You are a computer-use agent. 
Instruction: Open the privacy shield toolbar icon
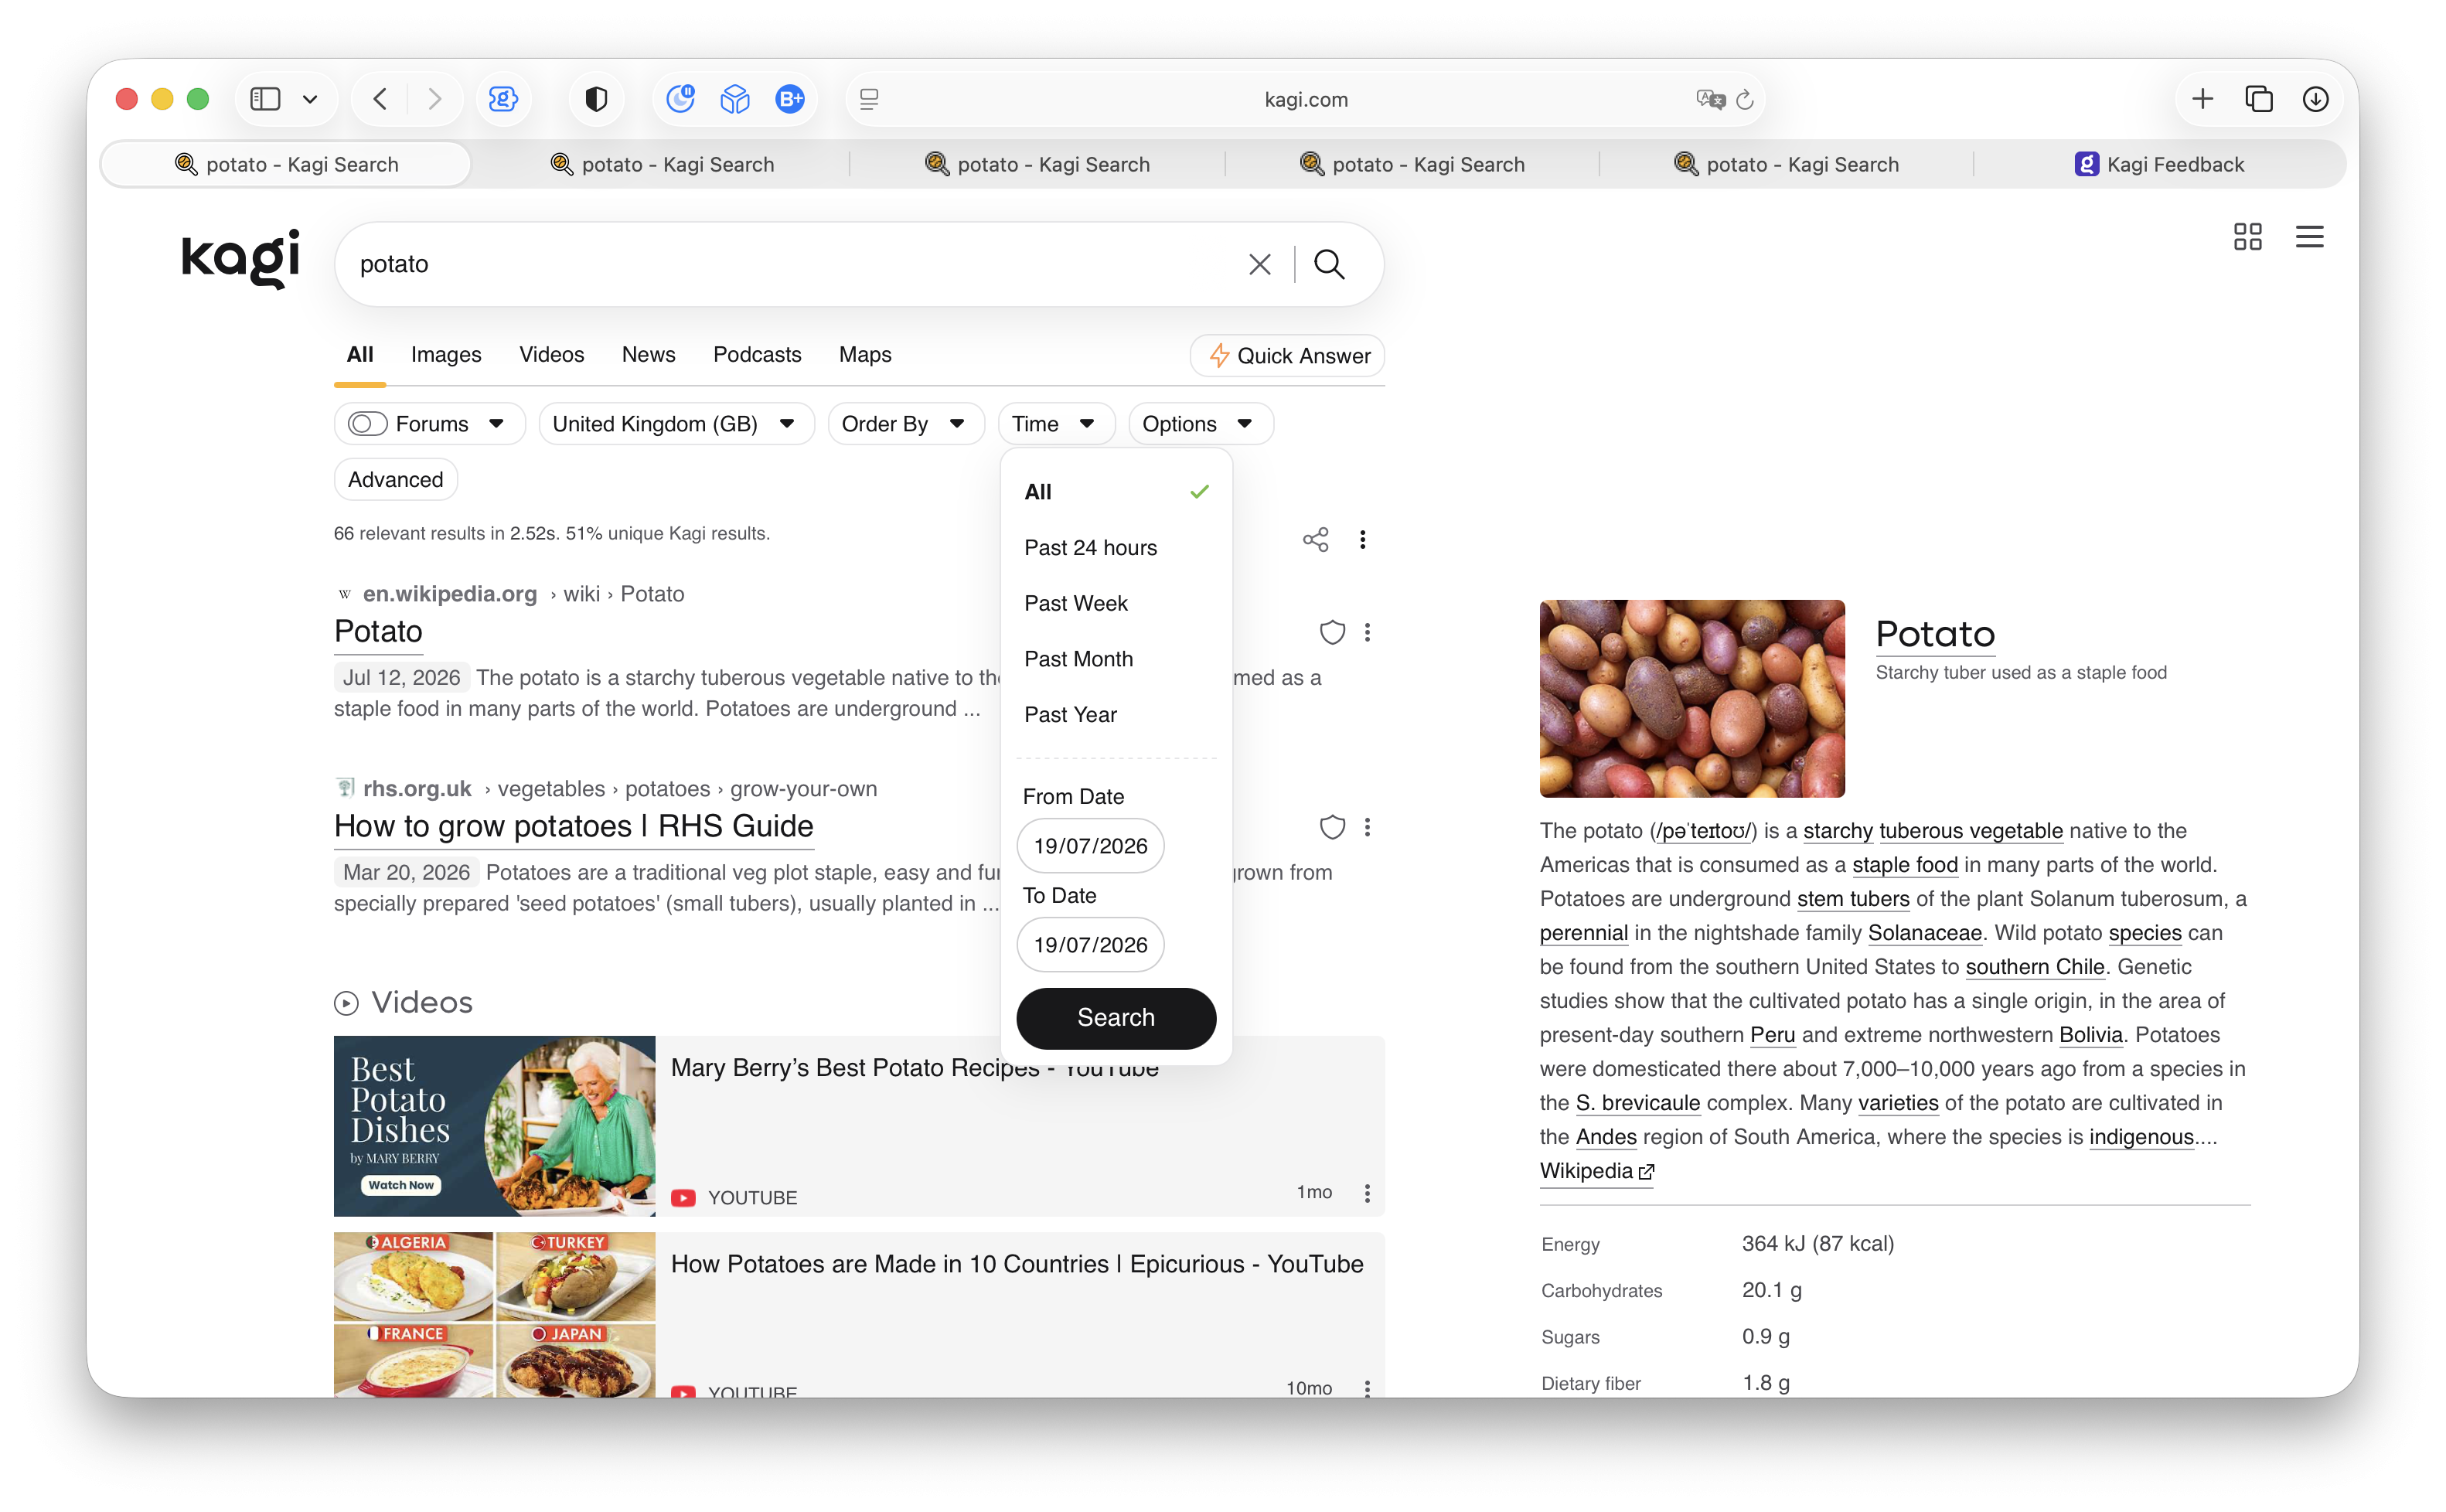[x=596, y=99]
